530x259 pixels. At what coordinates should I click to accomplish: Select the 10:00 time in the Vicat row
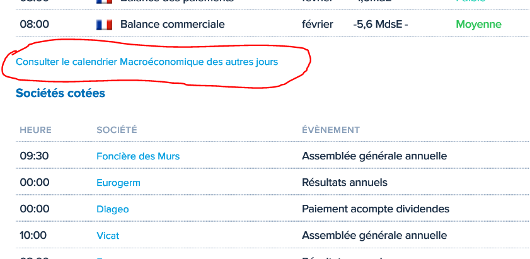pos(33,236)
